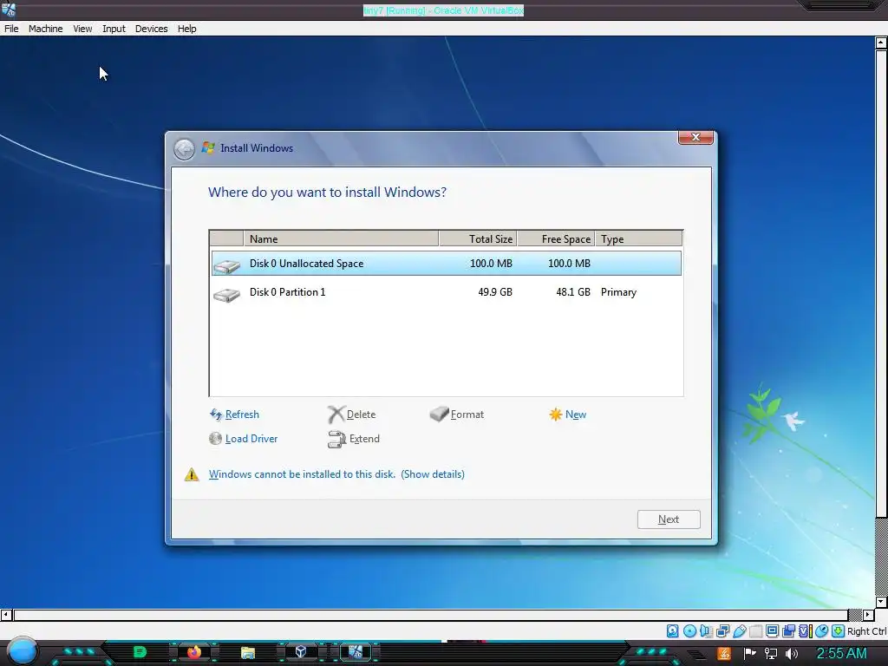Click the audio status icon
The height and width of the screenshot is (666, 888).
[706, 631]
